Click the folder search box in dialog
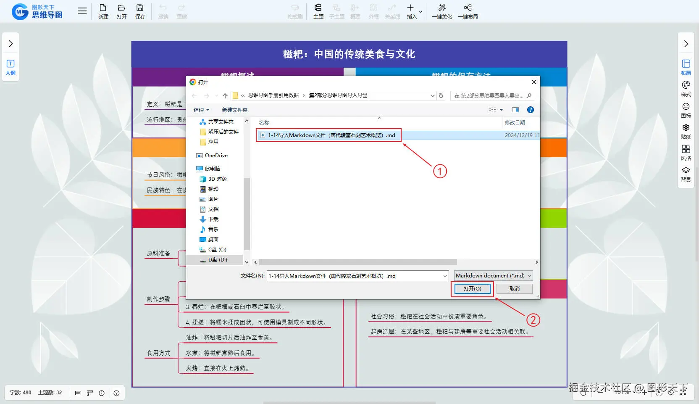Viewport: 699px width, 404px height. (x=492, y=95)
